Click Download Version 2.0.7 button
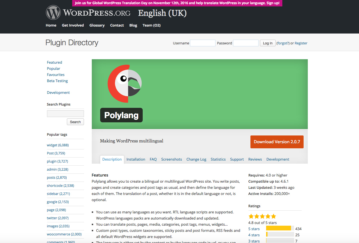359x243 pixels. 277,142
